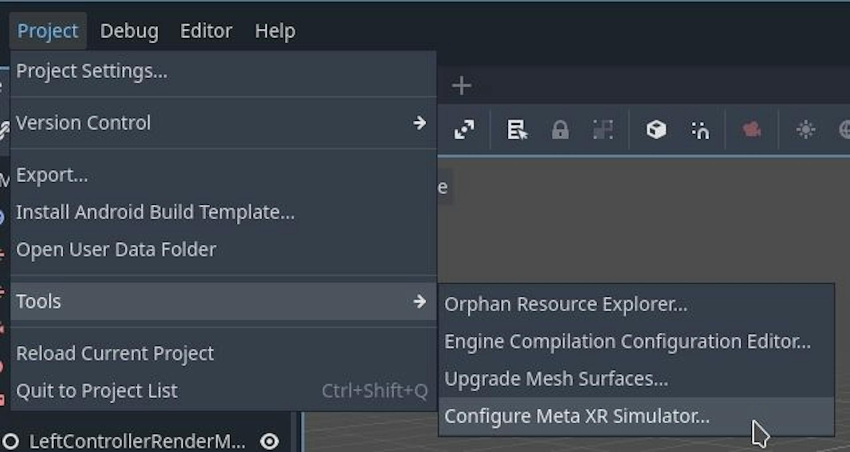This screenshot has height=452, width=850.
Task: Click the group selected nodes icon
Action: 603,130
